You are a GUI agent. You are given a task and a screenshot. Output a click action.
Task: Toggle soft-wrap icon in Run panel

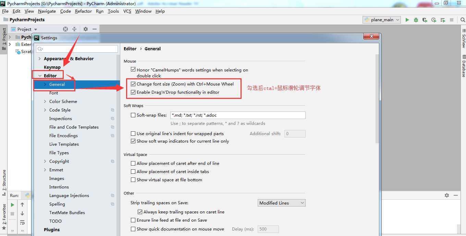[x=22, y=223]
